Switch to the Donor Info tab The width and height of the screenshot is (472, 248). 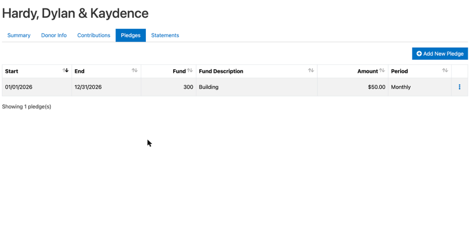point(54,35)
